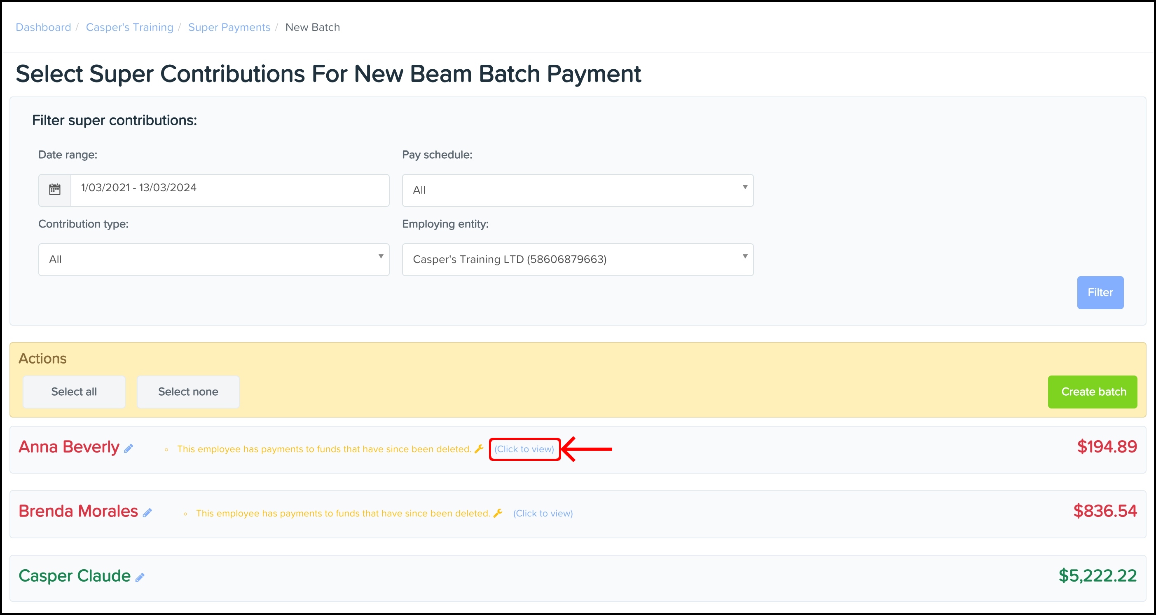Select the Casper Claude employee name
This screenshot has height=615, width=1156.
click(75, 575)
